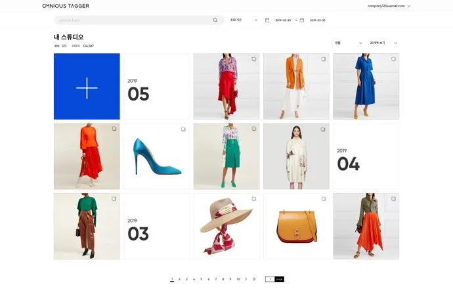Open the start date calendar icon
This screenshot has height=299, width=453.
(267, 20)
